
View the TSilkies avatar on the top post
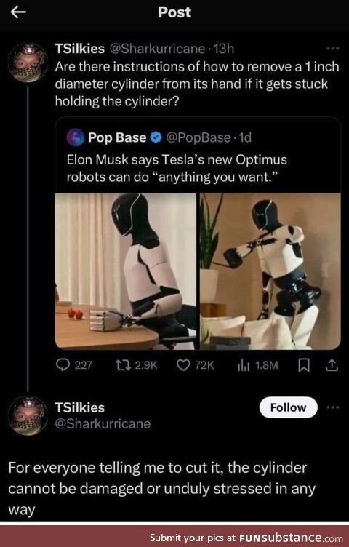(28, 63)
